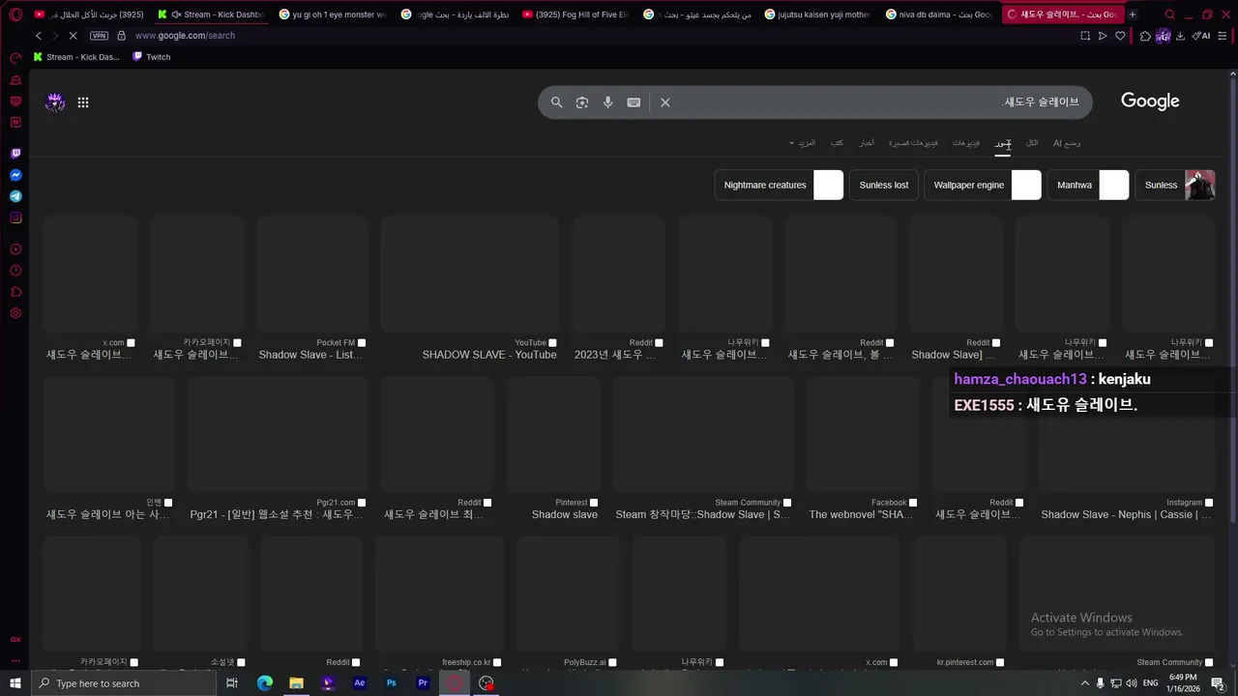Toggle the VPN badge in address bar
This screenshot has height=696, width=1238.
99,36
